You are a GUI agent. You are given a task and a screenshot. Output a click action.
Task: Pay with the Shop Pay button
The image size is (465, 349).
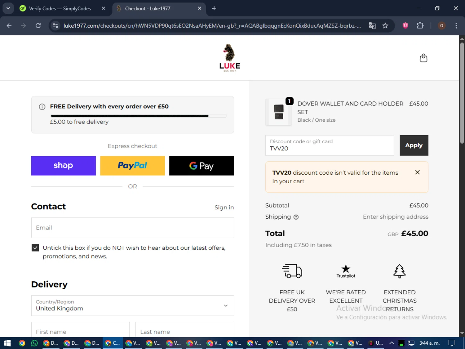(x=64, y=166)
